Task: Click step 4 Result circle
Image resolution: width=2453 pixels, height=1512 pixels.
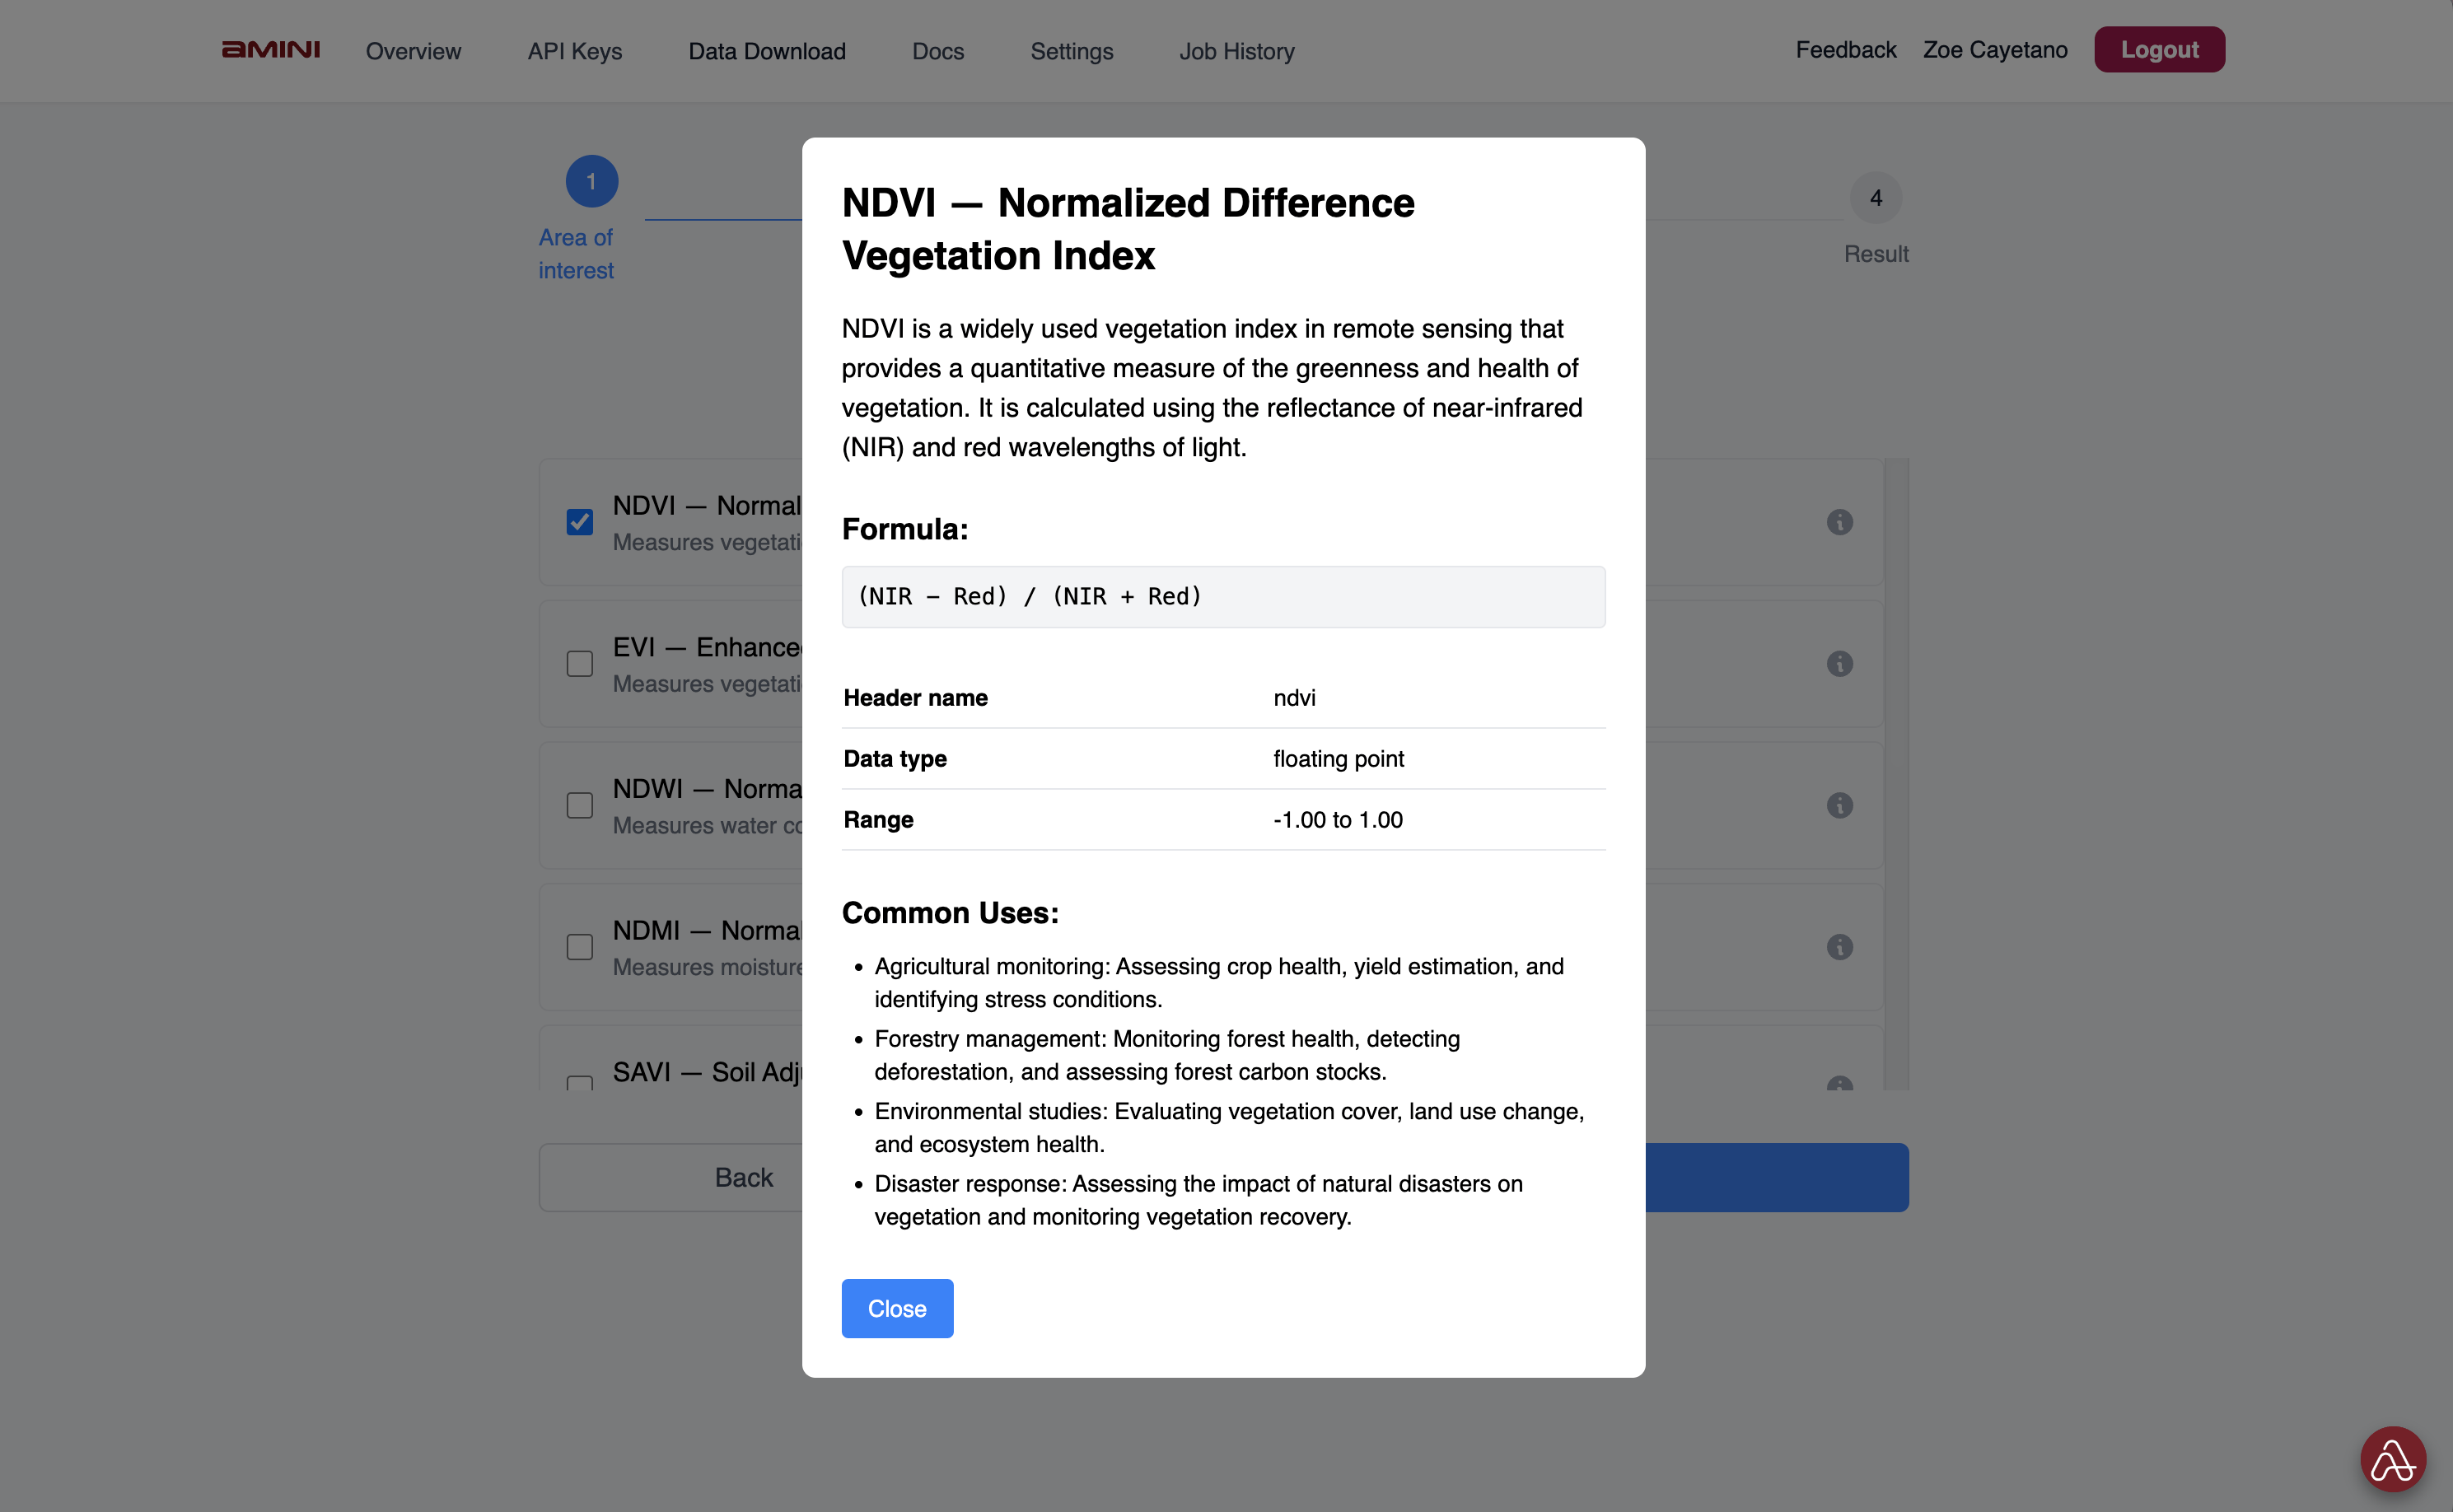Action: pyautogui.click(x=1876, y=198)
